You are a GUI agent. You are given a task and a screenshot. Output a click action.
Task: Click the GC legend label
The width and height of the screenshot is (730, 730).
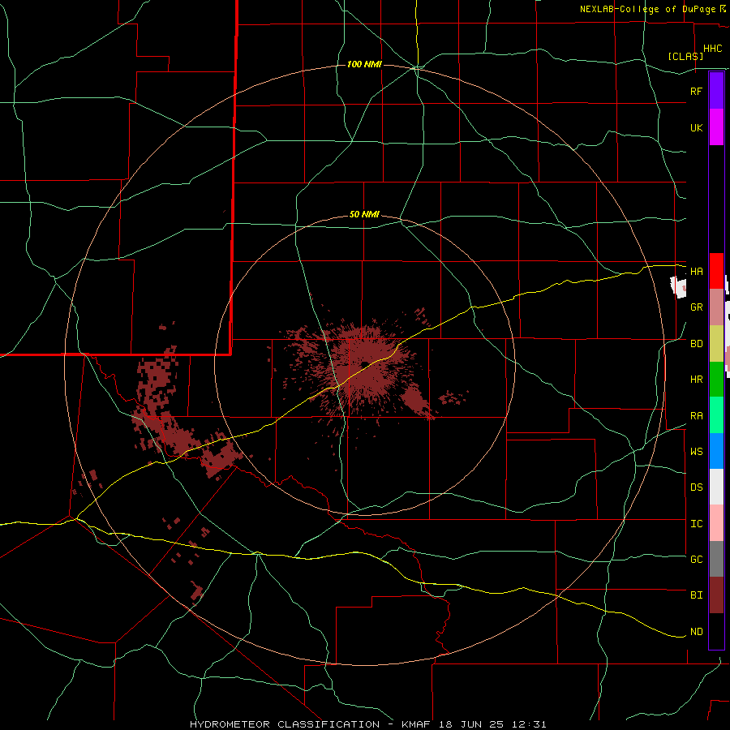[x=696, y=560]
